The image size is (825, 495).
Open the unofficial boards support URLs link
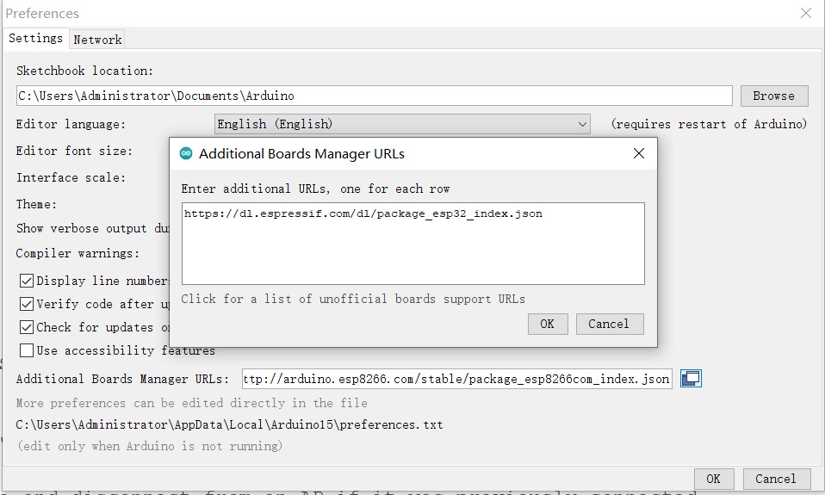[x=353, y=299]
